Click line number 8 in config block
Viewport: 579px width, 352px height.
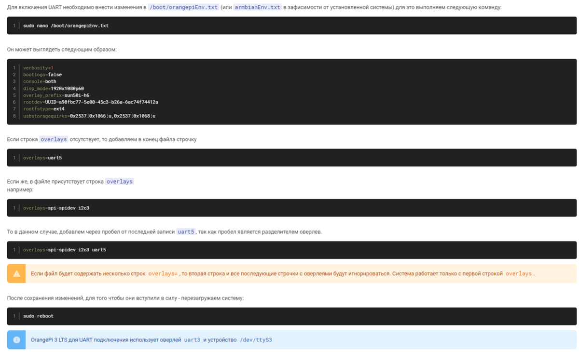pyautogui.click(x=14, y=116)
